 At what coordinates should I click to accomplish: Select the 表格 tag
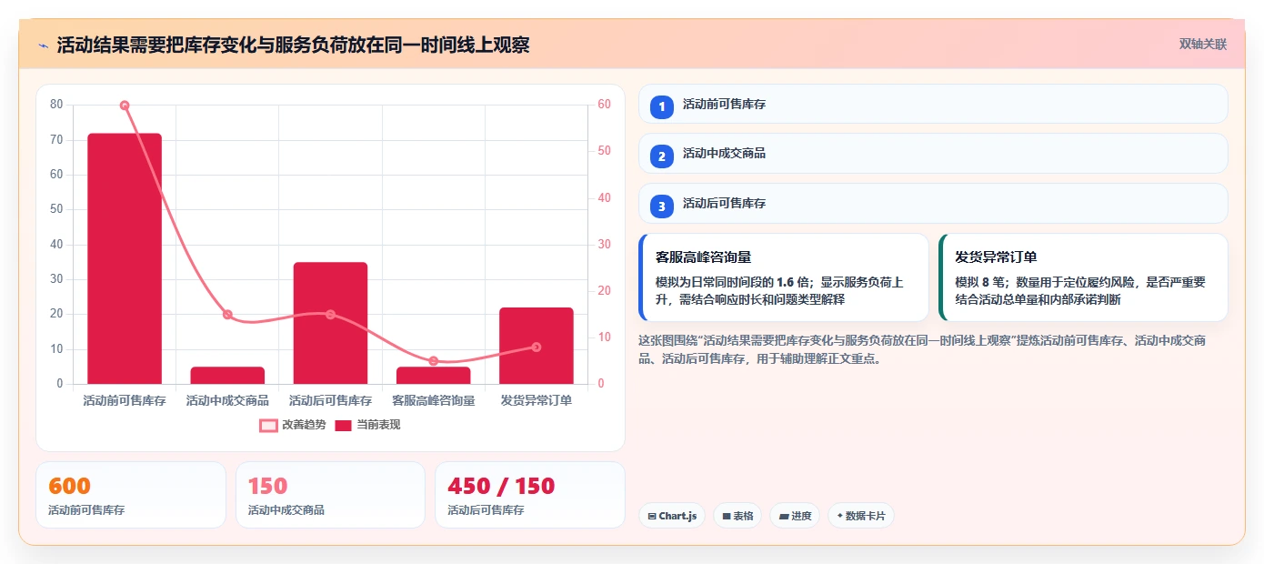[x=737, y=516]
